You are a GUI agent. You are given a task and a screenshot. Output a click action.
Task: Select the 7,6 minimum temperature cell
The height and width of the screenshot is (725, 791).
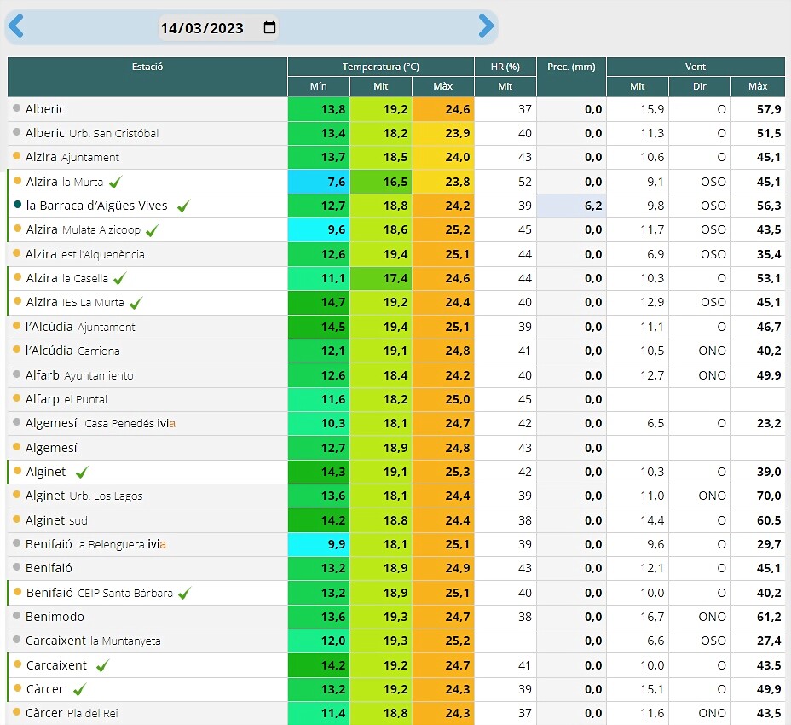[319, 182]
